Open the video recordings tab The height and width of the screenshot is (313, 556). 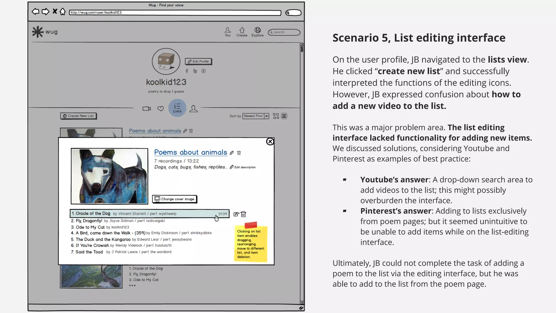147,109
